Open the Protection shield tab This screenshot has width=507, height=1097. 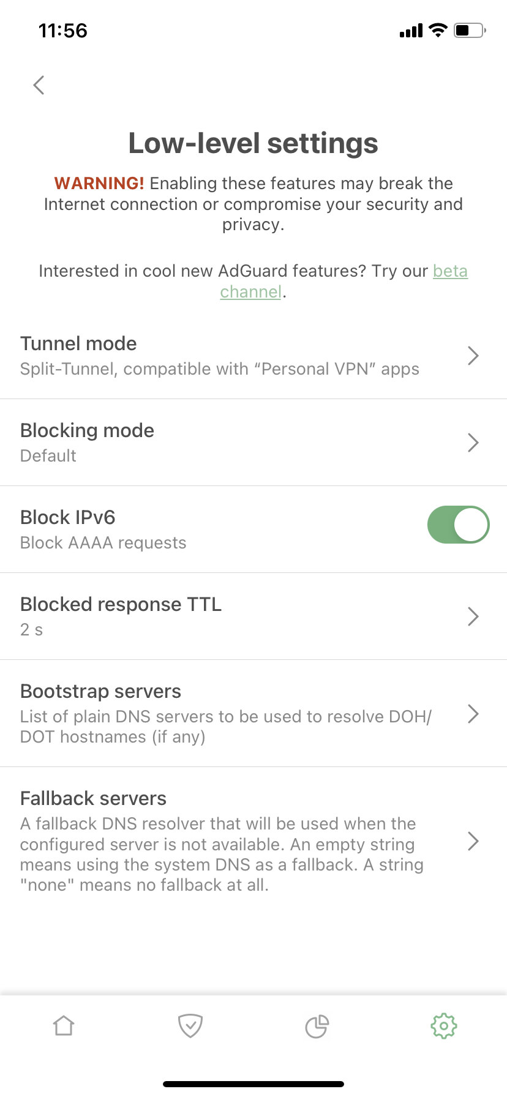pyautogui.click(x=190, y=1025)
